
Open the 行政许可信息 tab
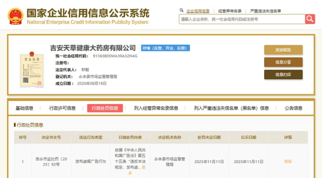pyautogui.click(x=63, y=108)
